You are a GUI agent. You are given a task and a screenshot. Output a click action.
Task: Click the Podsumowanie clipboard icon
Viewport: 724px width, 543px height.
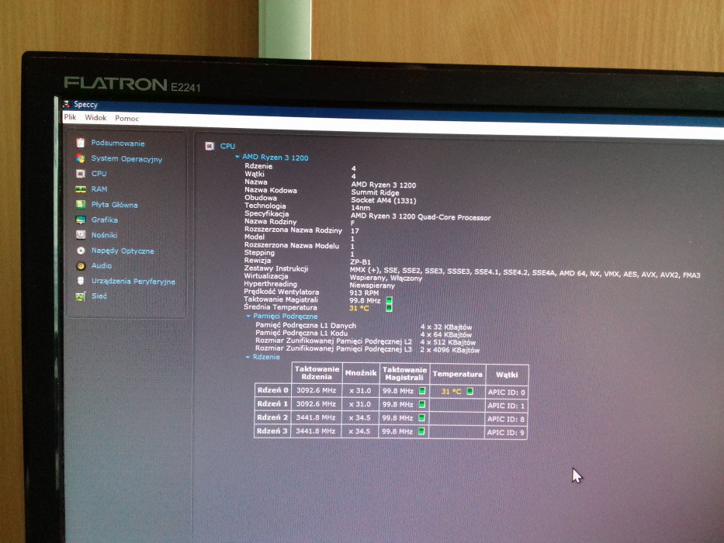point(81,143)
